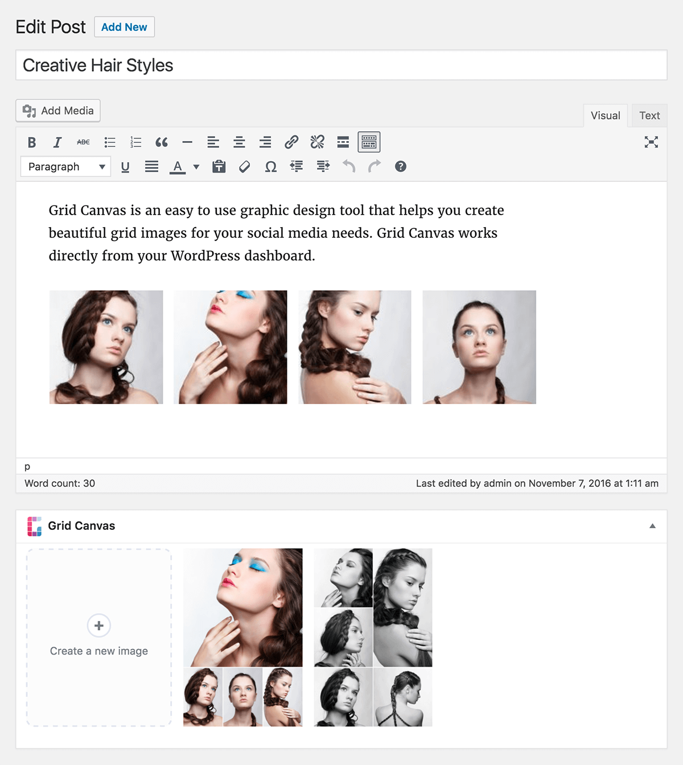Clear formatting with eraser icon
The image size is (683, 765).
245,167
